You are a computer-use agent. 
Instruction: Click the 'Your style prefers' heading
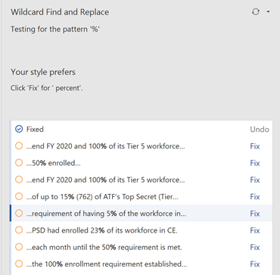point(43,72)
